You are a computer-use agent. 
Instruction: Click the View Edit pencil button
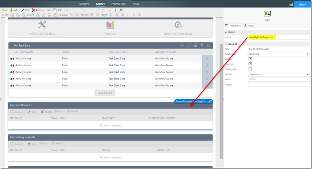click(25, 10)
